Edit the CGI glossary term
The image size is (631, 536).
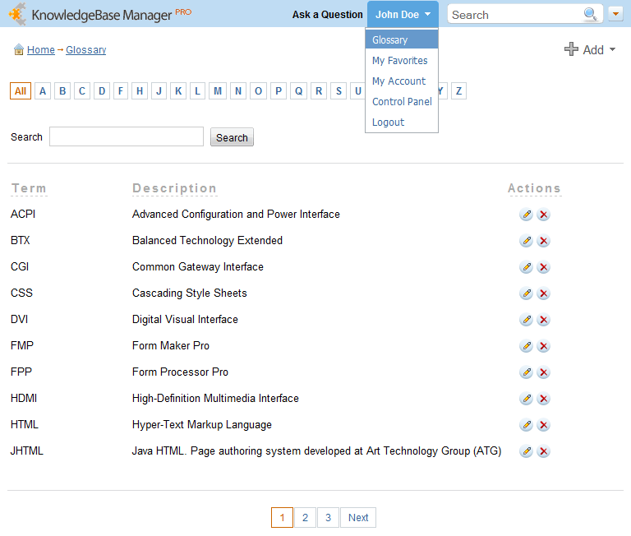(526, 267)
